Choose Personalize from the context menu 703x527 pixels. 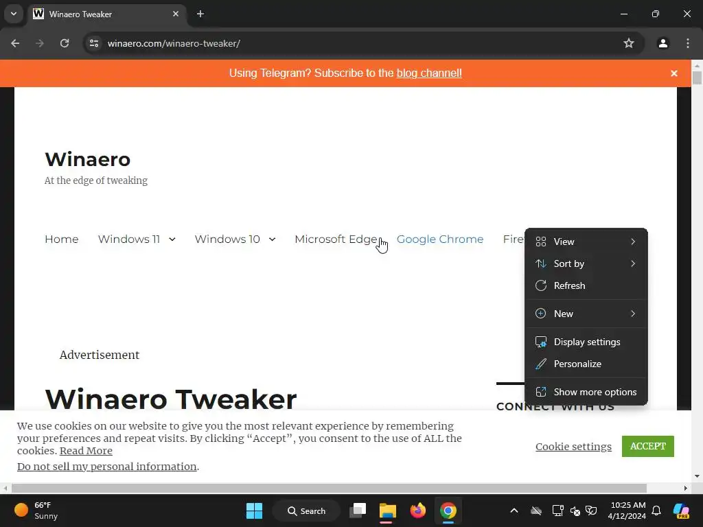pyautogui.click(x=586, y=364)
